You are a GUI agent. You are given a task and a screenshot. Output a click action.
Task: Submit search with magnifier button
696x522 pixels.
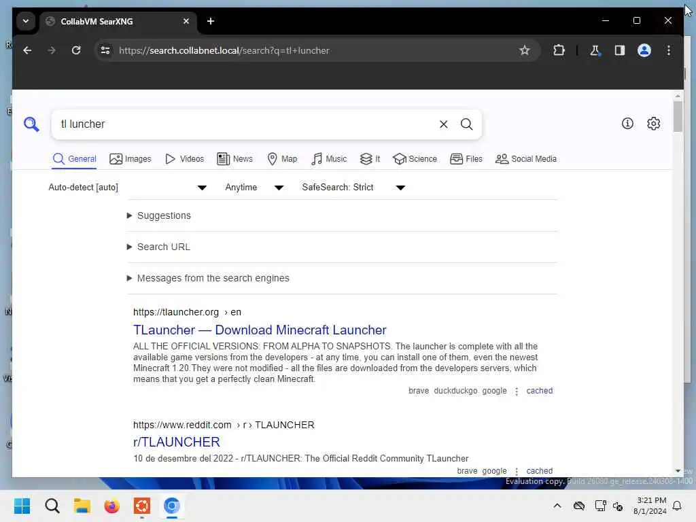(x=466, y=124)
